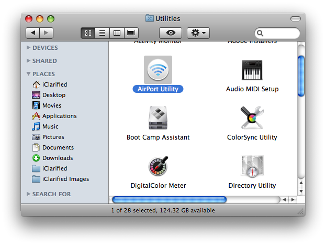Viewport: 326px width, 245px height.
Task: Go to Applications in sidebar
Action: (59, 116)
